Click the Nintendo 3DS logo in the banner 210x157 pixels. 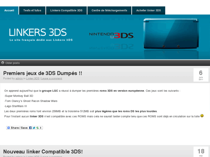111,35
